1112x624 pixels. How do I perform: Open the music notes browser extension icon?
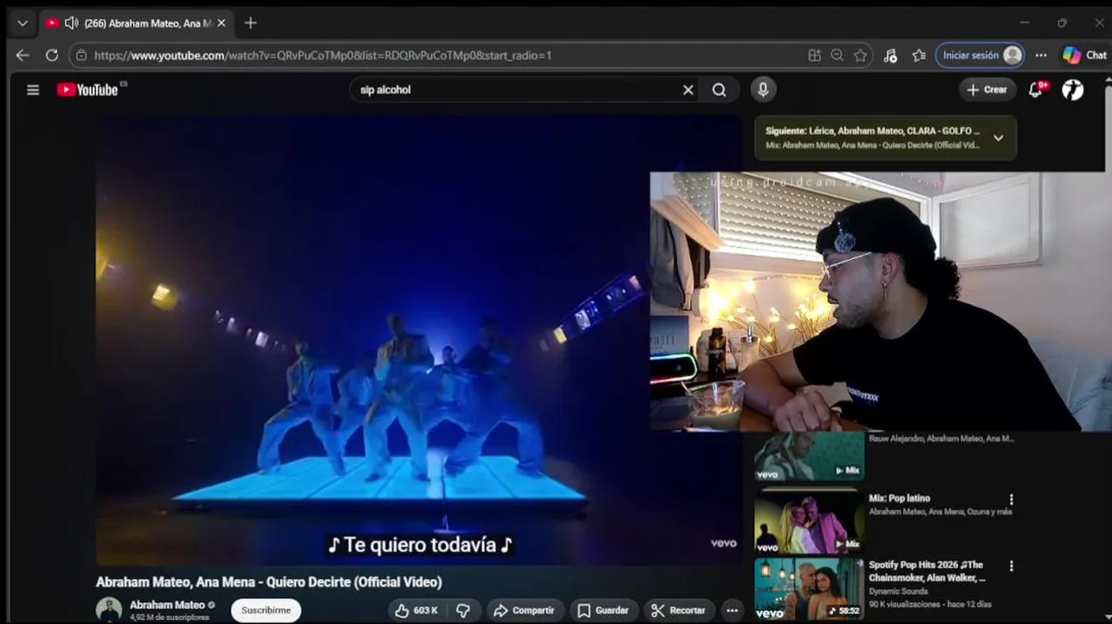(x=890, y=55)
